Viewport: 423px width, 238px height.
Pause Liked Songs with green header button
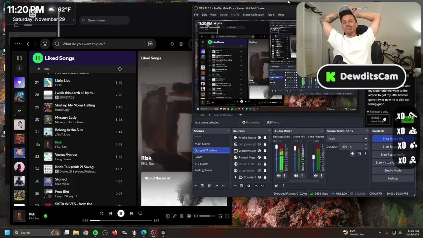[x=38, y=58]
